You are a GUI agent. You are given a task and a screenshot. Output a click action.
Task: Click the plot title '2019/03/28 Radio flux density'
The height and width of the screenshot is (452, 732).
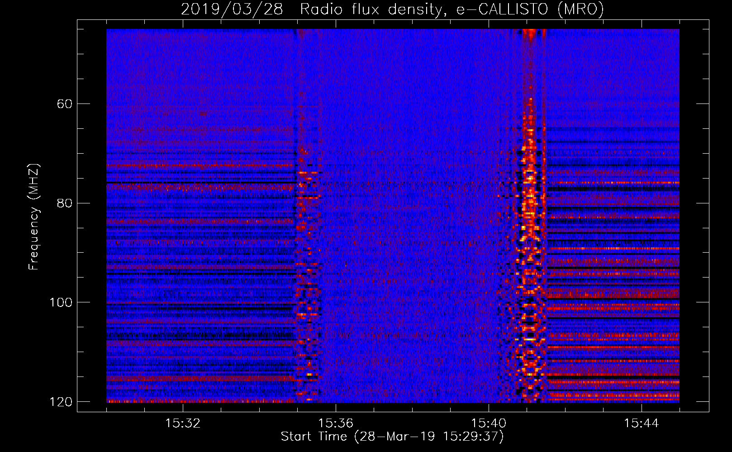click(x=392, y=9)
